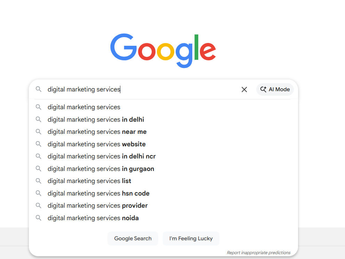Select the suggestion 'digital marketing services in gurgaon'
The width and height of the screenshot is (345, 259).
[x=101, y=169]
